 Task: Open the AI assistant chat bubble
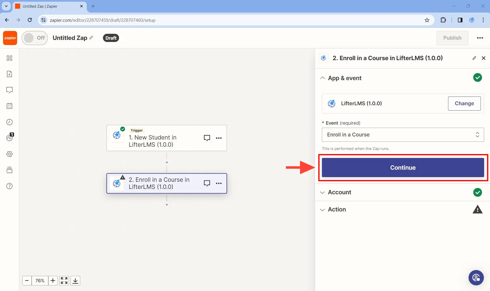coord(476,278)
